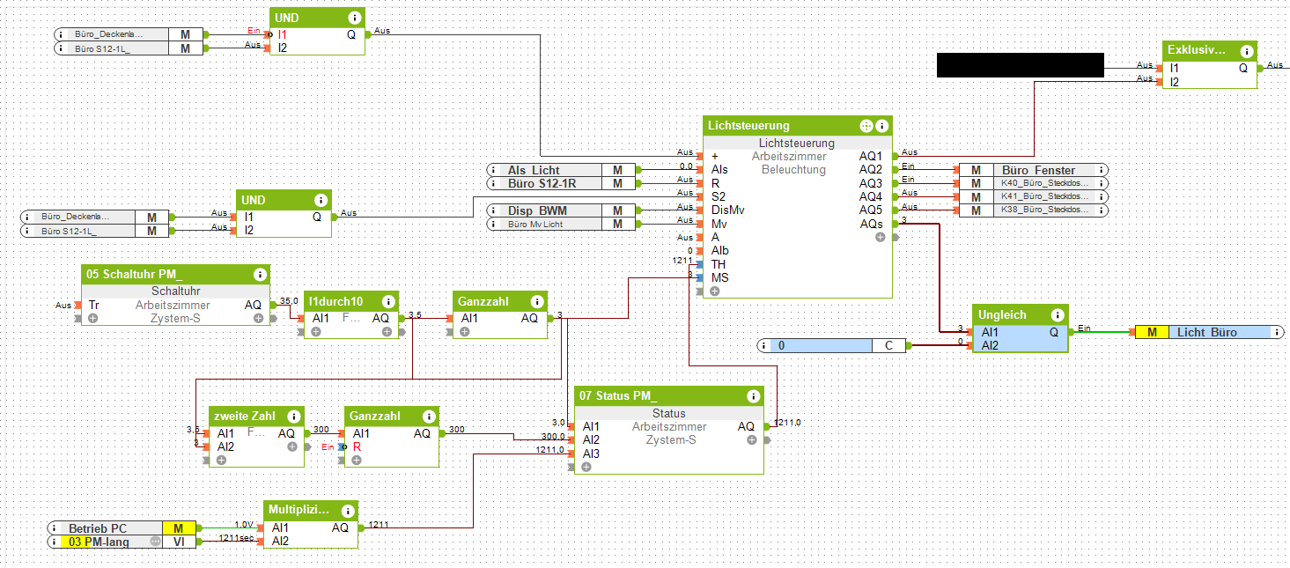
Task: Click the AQs output label on Lichtsteuerung
Action: coord(870,225)
